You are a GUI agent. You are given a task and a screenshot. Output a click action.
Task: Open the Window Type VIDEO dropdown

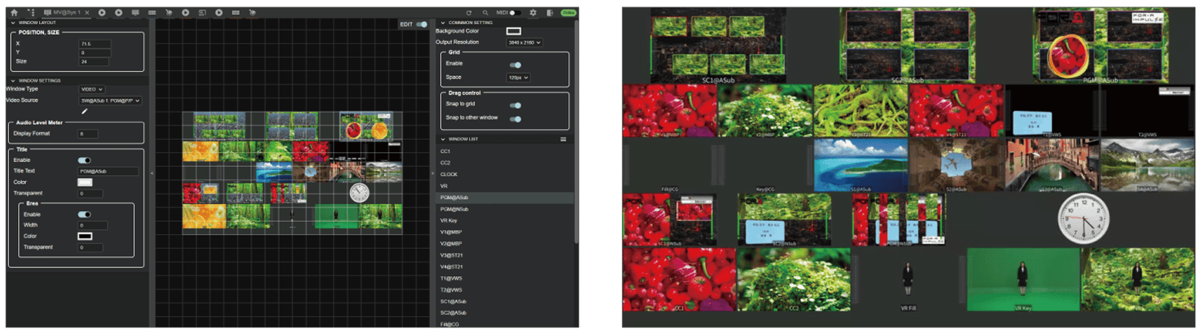click(x=92, y=90)
